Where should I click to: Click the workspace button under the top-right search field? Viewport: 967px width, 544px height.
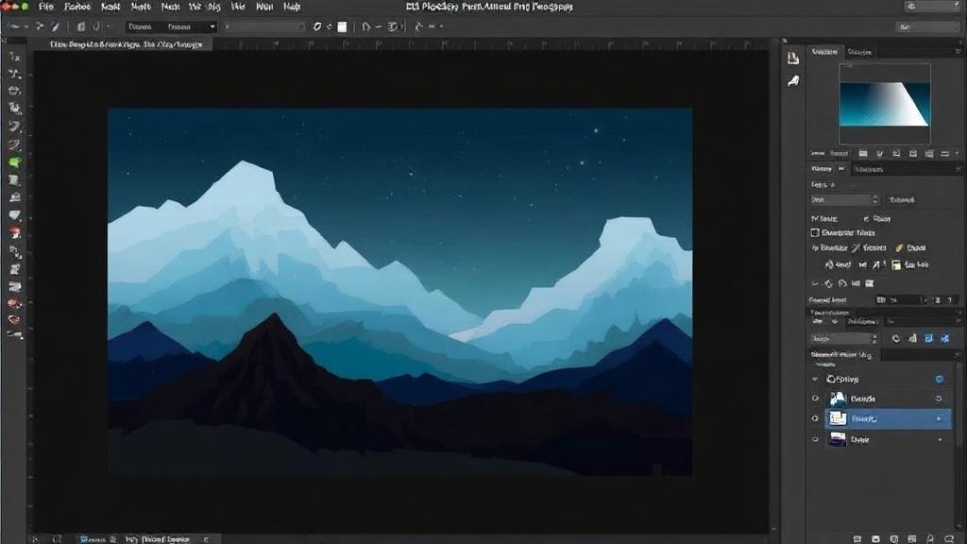pos(927,27)
